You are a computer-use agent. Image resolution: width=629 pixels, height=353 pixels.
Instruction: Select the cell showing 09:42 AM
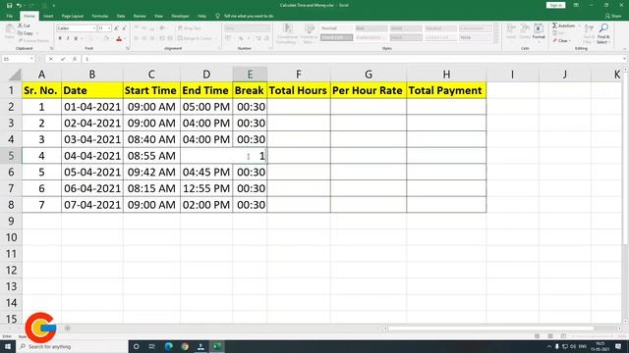click(151, 173)
